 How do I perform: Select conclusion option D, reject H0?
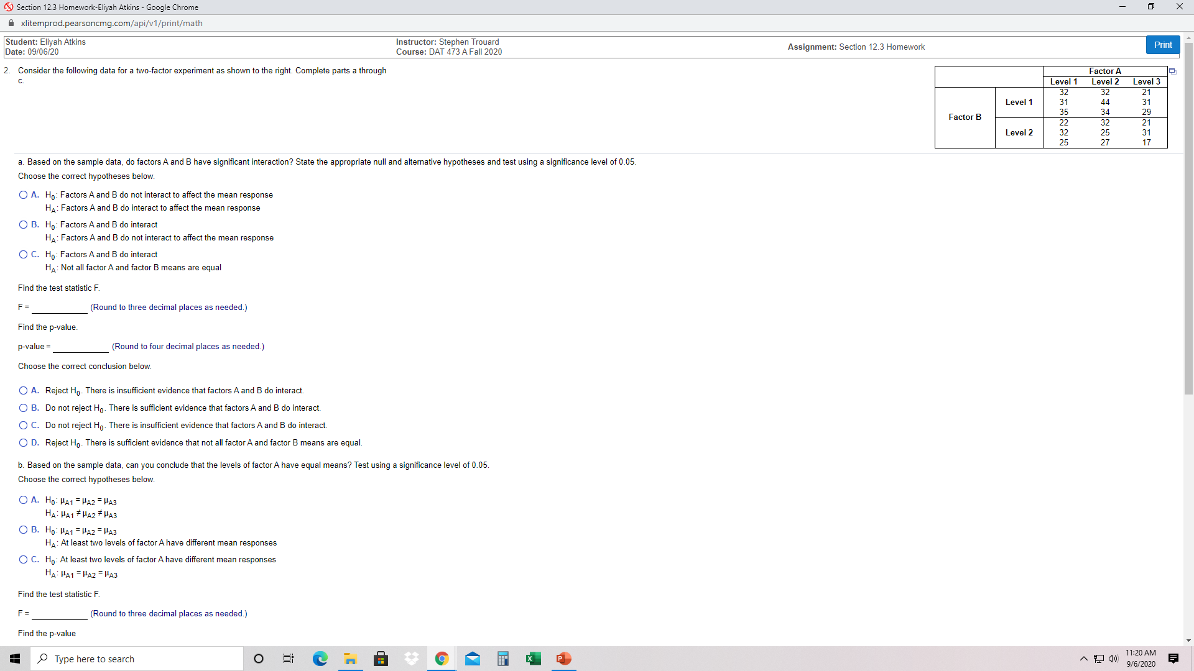(x=23, y=443)
